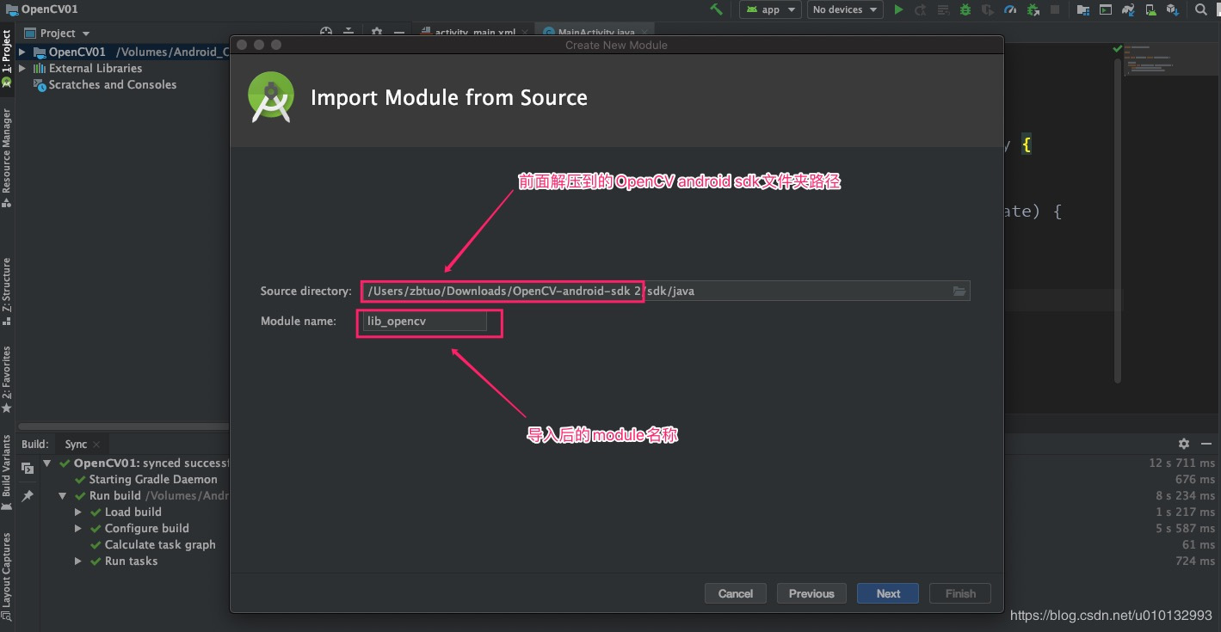Screen dimensions: 1221x632
Task: Click the Search Everywhere magnifier icon
Action: pyautogui.click(x=1201, y=9)
